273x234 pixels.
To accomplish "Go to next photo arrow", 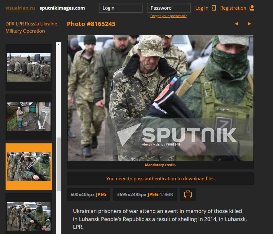I will 249,24.
